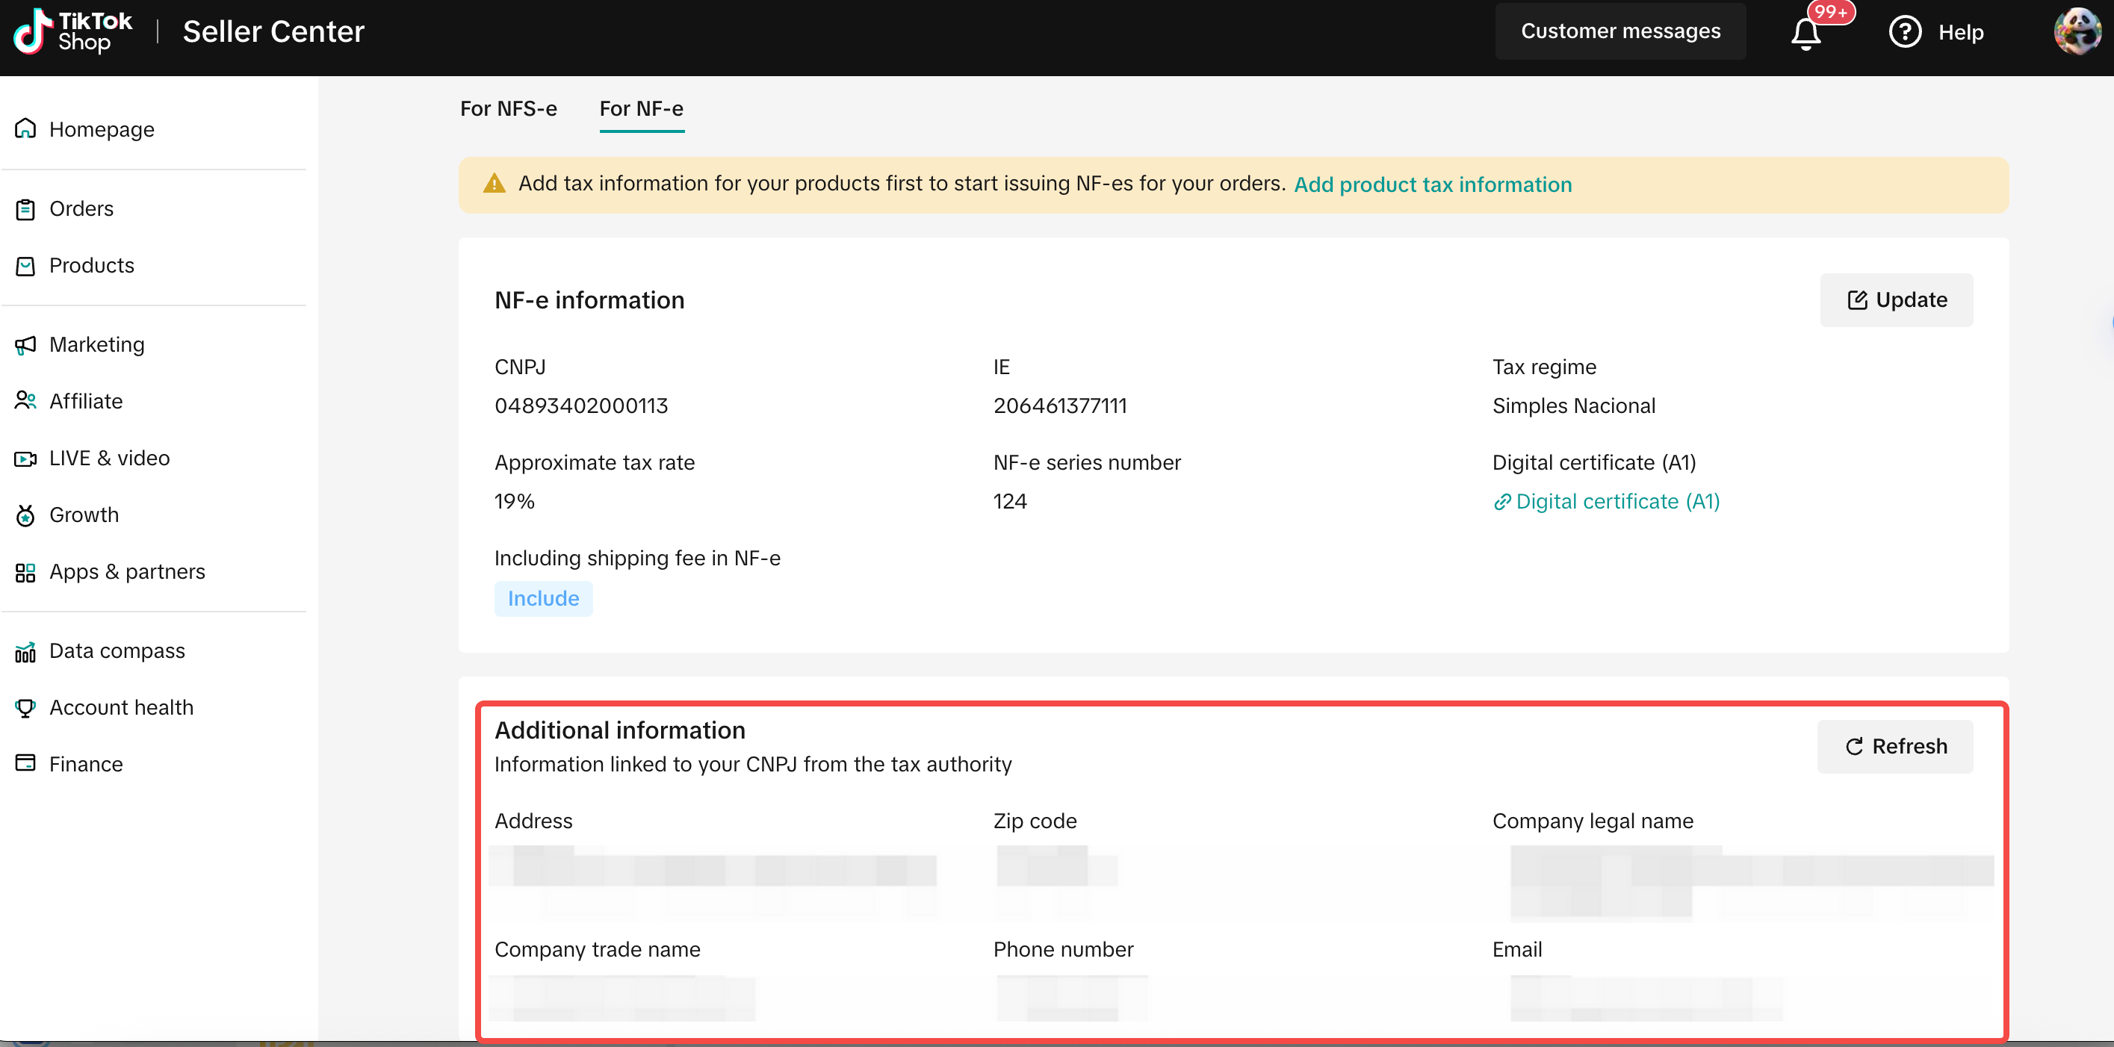Click the Account health trophy icon
Screen dimensions: 2114x1047
(x=25, y=707)
